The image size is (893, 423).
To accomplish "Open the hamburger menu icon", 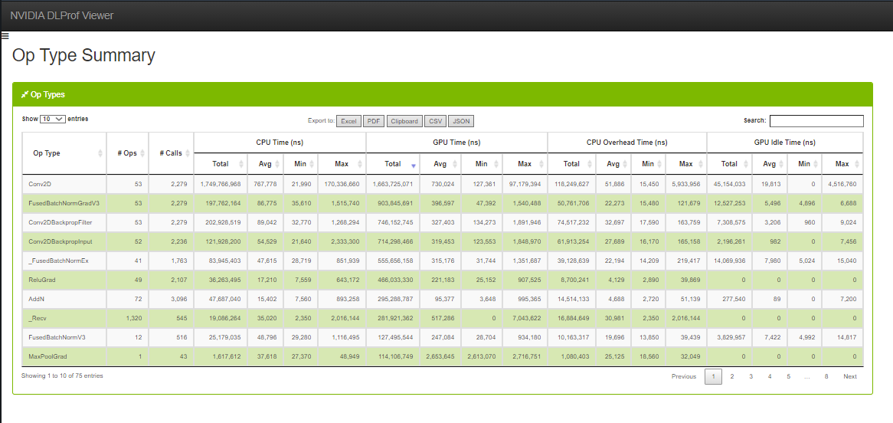I will click(x=5, y=35).
